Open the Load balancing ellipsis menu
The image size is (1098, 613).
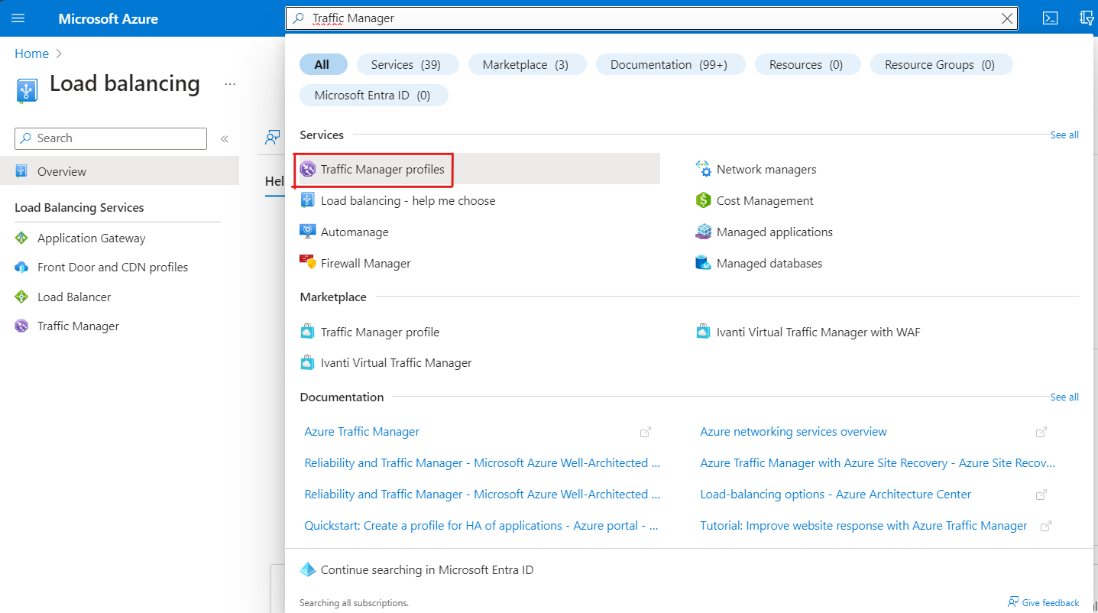(x=230, y=84)
